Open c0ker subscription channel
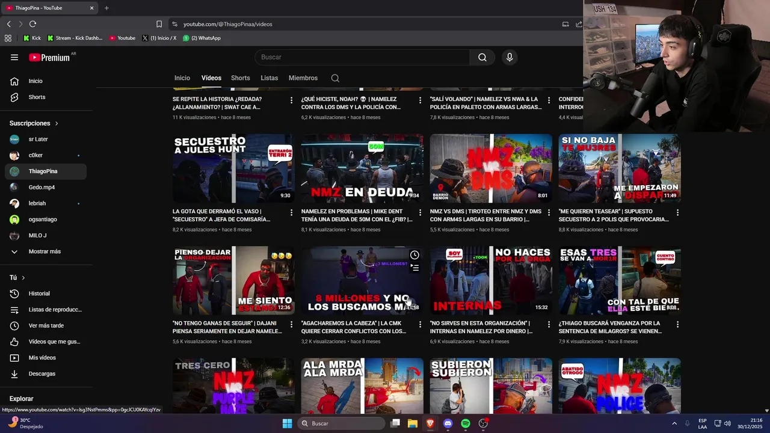Image resolution: width=770 pixels, height=433 pixels. click(46, 155)
